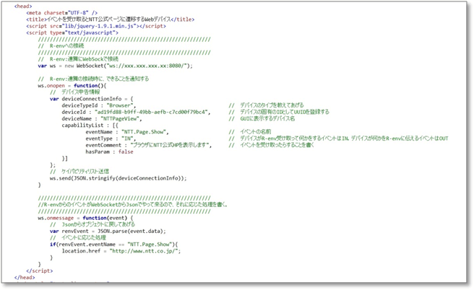The image size is (474, 290).
Task: Click the eventName : "NTT.Page.Show" line
Action: pos(127,132)
